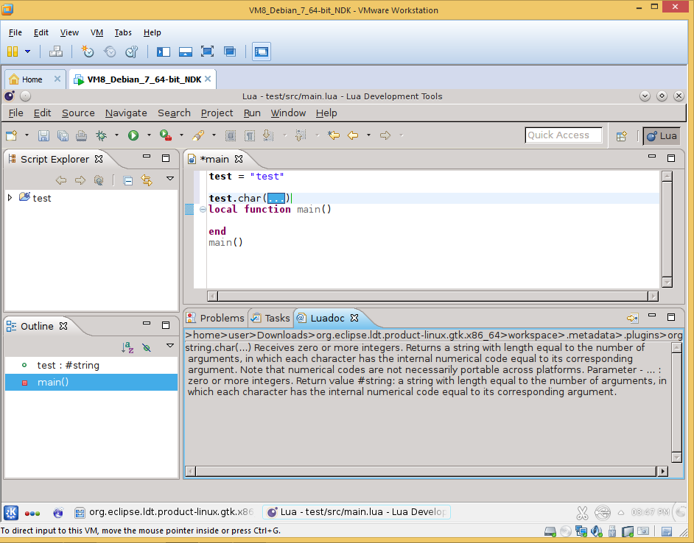694x543 pixels.
Task: Open the Eclipse Source menu
Action: point(78,113)
